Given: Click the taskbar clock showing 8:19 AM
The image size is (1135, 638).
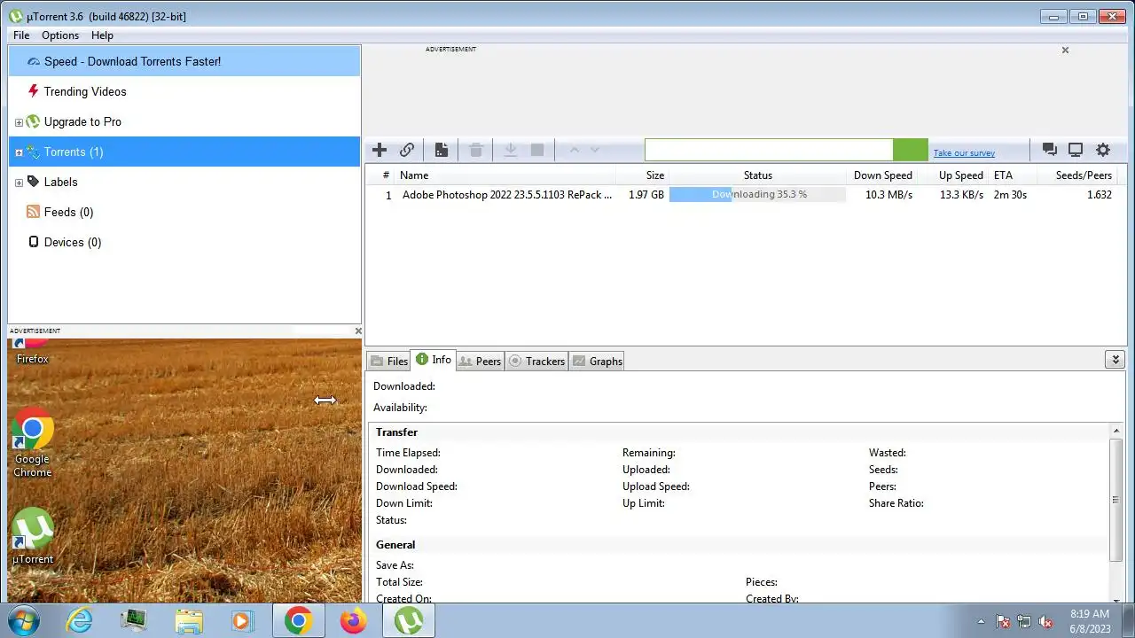Looking at the screenshot, I should (x=1090, y=620).
